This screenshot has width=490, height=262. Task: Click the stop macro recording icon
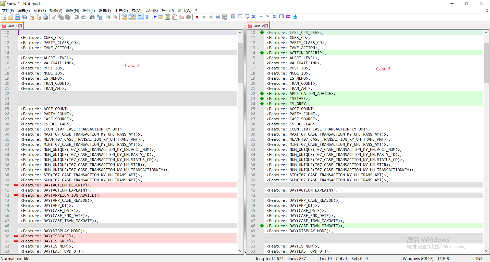tap(204, 17)
